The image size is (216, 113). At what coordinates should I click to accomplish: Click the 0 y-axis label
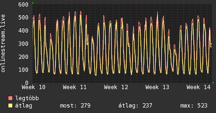click(27, 83)
